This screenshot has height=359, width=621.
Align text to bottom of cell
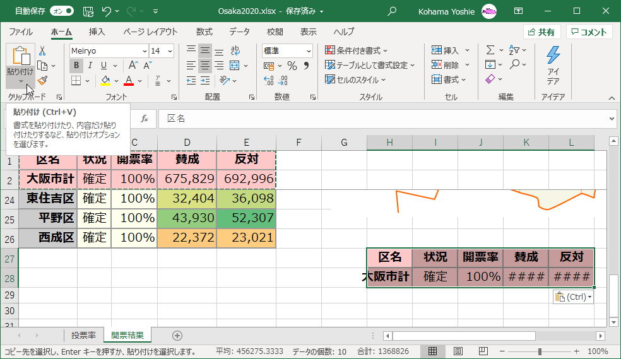click(218, 50)
